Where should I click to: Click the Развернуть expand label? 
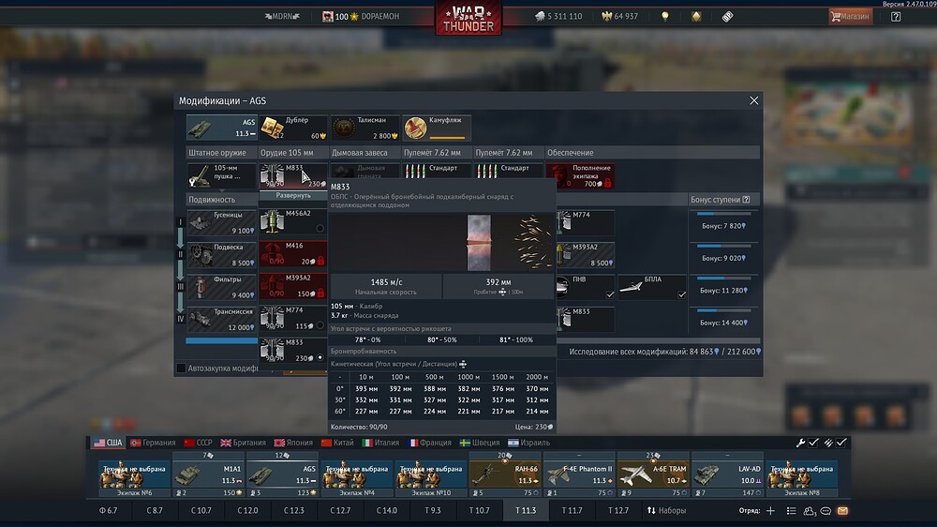click(x=292, y=196)
